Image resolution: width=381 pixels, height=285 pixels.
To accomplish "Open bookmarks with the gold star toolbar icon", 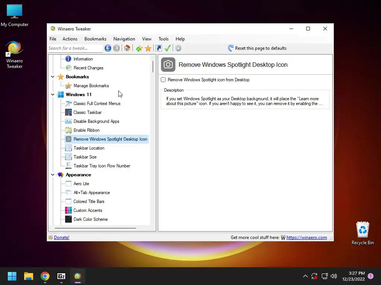I will point(148,48).
